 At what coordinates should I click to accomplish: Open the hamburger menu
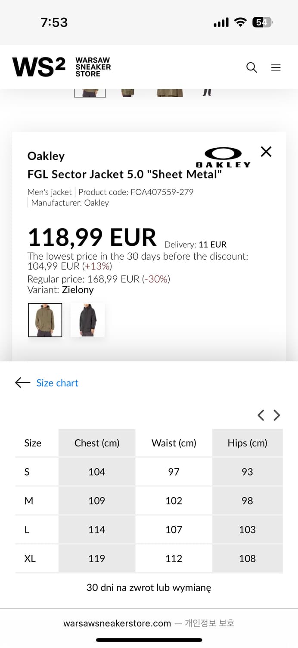point(276,67)
